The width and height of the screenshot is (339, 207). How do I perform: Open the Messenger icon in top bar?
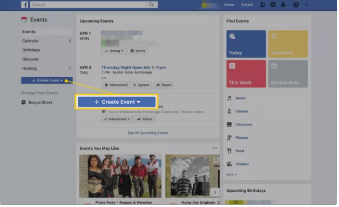pyautogui.click(x=273, y=4)
